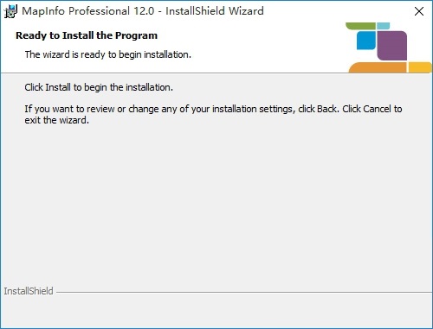Viewport: 433px width, 329px height.
Task: Click the orange block of the logo
Action: (378, 67)
